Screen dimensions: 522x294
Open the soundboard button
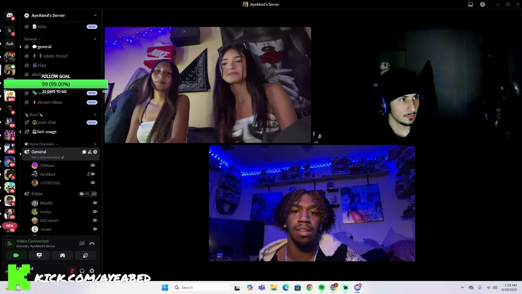[86, 255]
